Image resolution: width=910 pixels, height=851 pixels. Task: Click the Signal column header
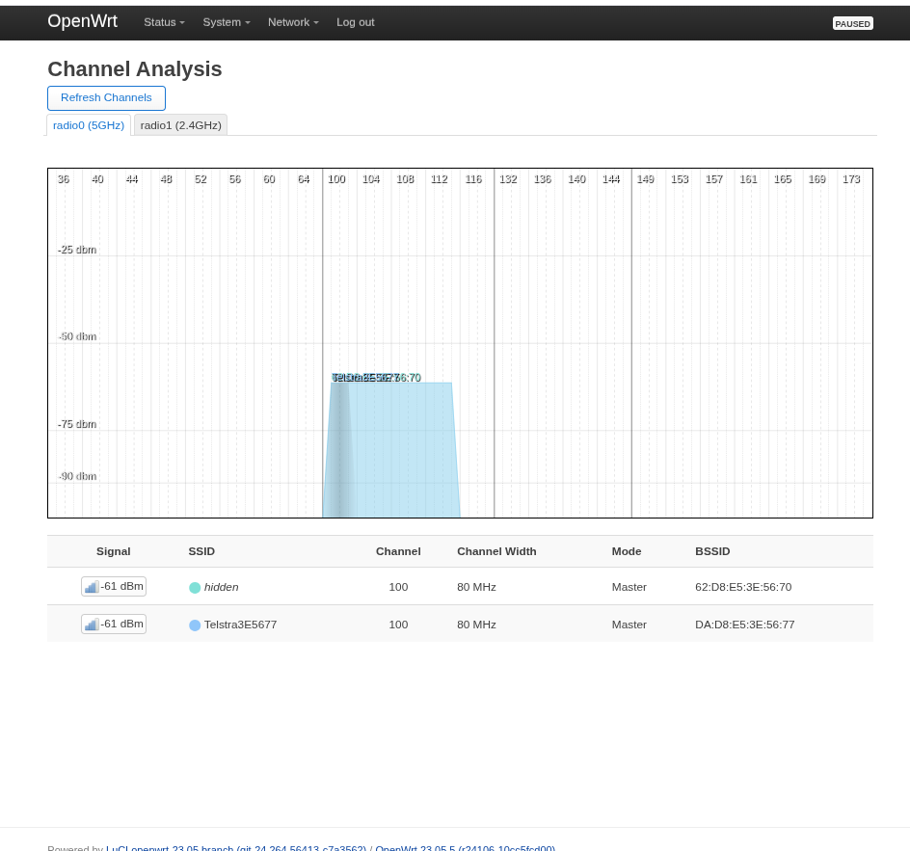tap(113, 551)
